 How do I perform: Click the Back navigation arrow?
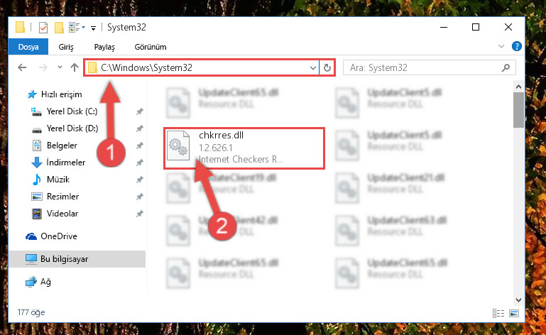[22, 67]
